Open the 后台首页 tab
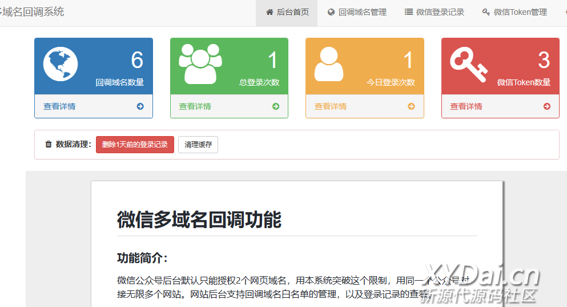 pyautogui.click(x=287, y=12)
